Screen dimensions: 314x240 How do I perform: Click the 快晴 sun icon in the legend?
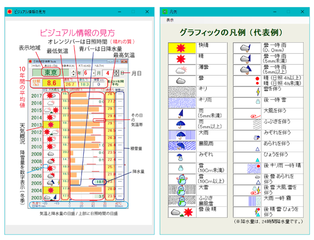pyautogui.click(x=182, y=48)
